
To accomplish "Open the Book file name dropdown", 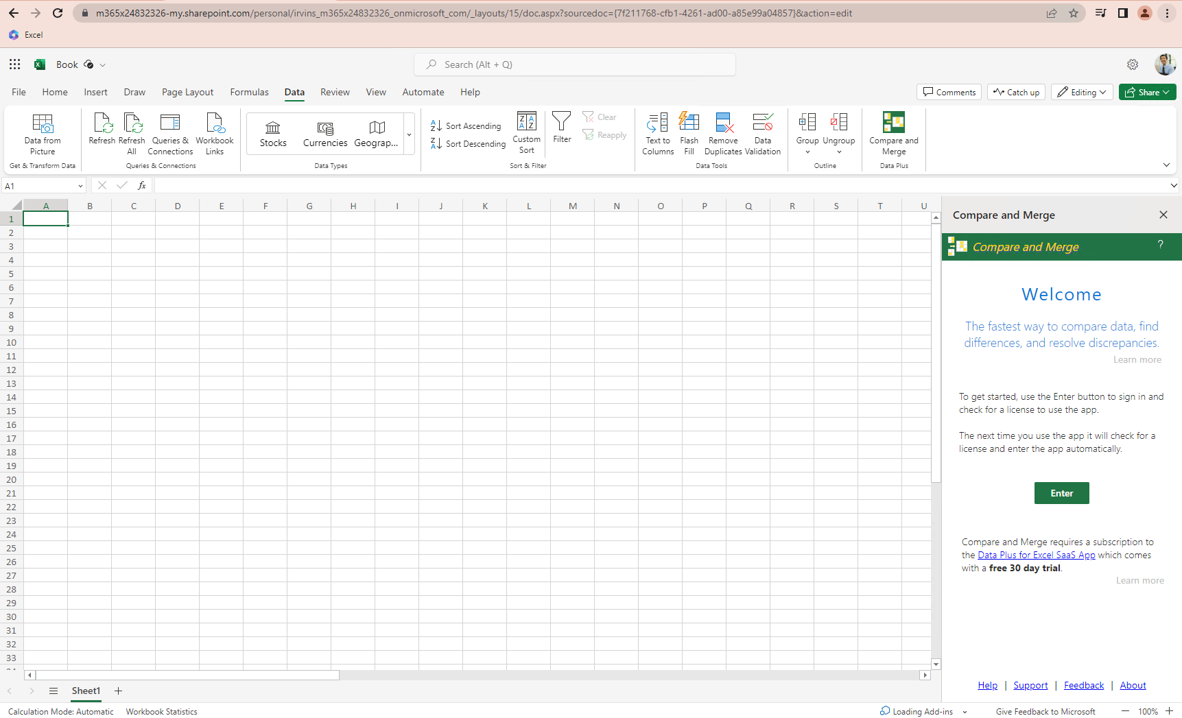I will (x=103, y=65).
